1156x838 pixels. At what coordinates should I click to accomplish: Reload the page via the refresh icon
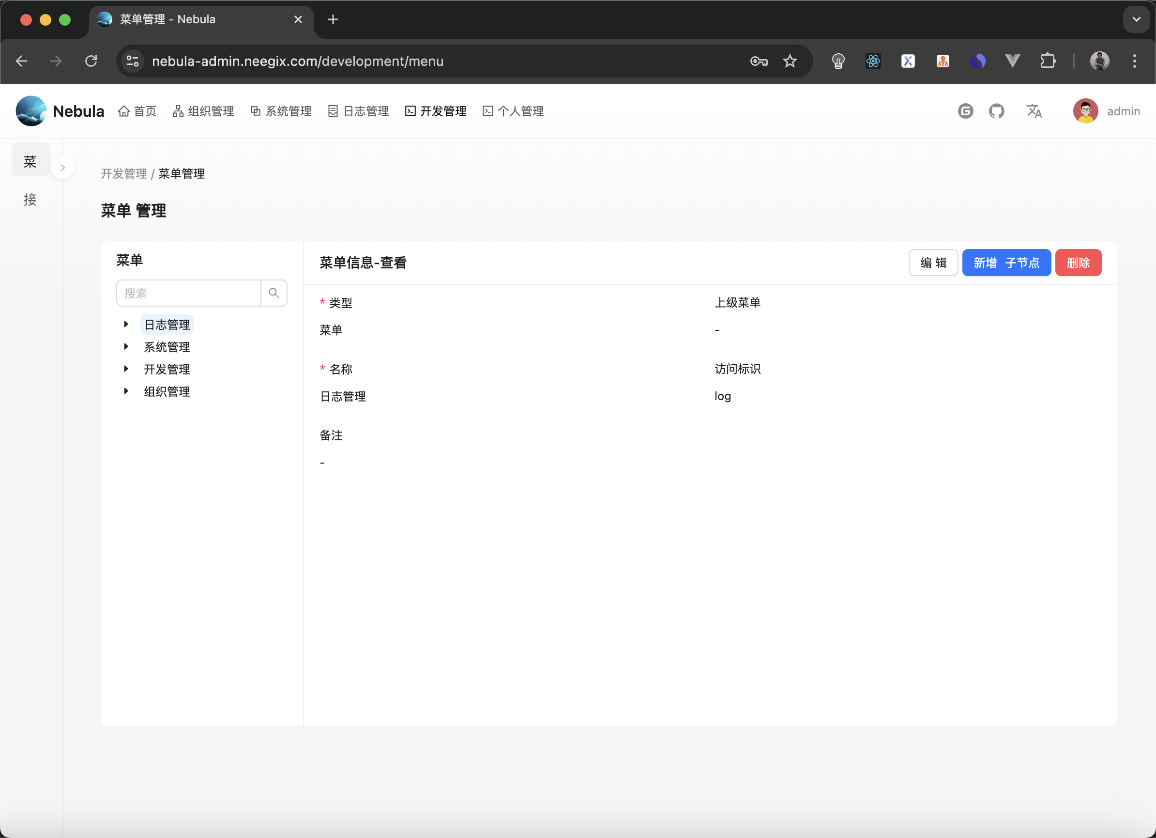point(91,61)
